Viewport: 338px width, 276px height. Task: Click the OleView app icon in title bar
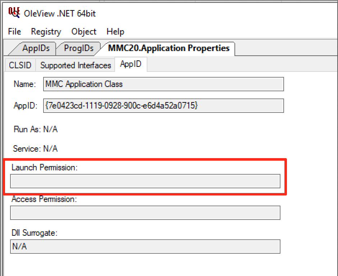[x=14, y=13]
